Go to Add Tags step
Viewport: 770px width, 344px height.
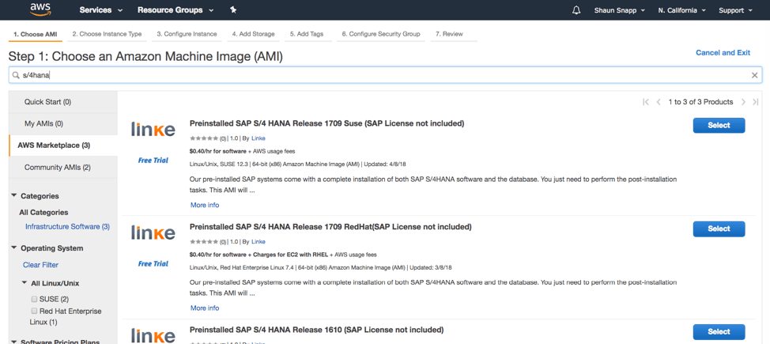(308, 34)
